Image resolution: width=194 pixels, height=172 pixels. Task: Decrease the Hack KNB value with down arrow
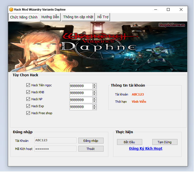tap(94, 94)
